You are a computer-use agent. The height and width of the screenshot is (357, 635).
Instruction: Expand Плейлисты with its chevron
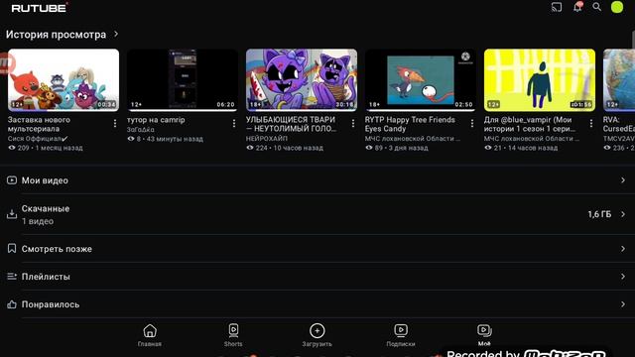pyautogui.click(x=623, y=277)
